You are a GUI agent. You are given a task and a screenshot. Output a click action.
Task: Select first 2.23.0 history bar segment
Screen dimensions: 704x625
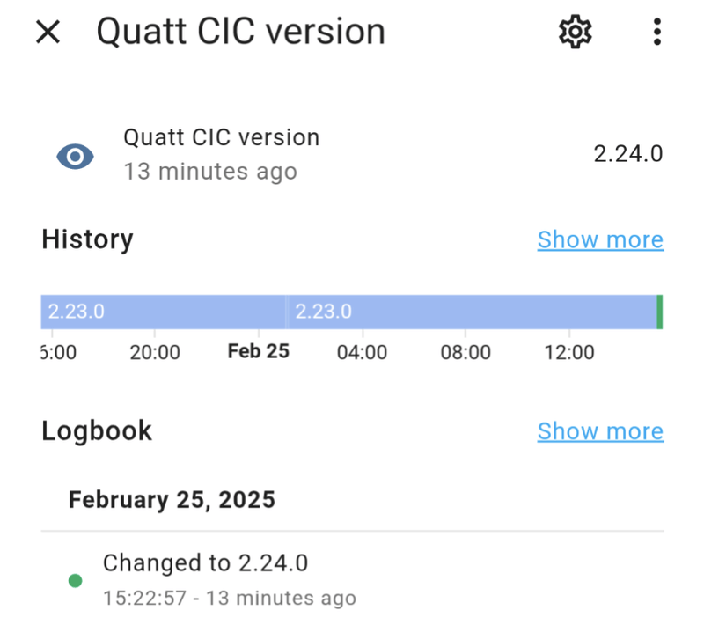(163, 312)
